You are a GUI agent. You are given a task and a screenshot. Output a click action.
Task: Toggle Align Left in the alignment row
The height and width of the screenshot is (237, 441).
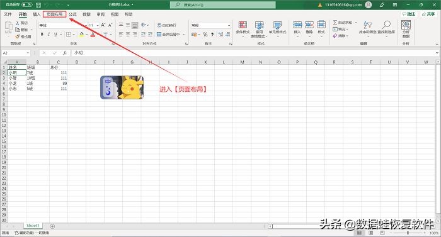(x=121, y=34)
